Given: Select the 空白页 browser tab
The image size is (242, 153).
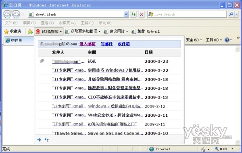Looking at the screenshot, I should (19, 41).
